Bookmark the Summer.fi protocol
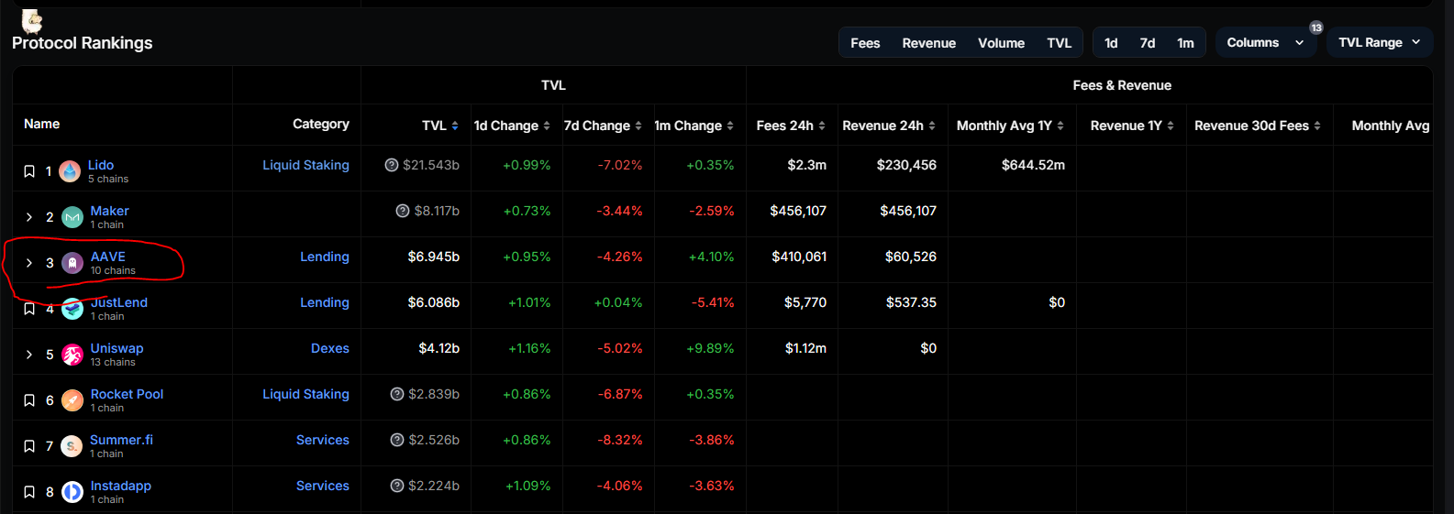 click(x=29, y=446)
